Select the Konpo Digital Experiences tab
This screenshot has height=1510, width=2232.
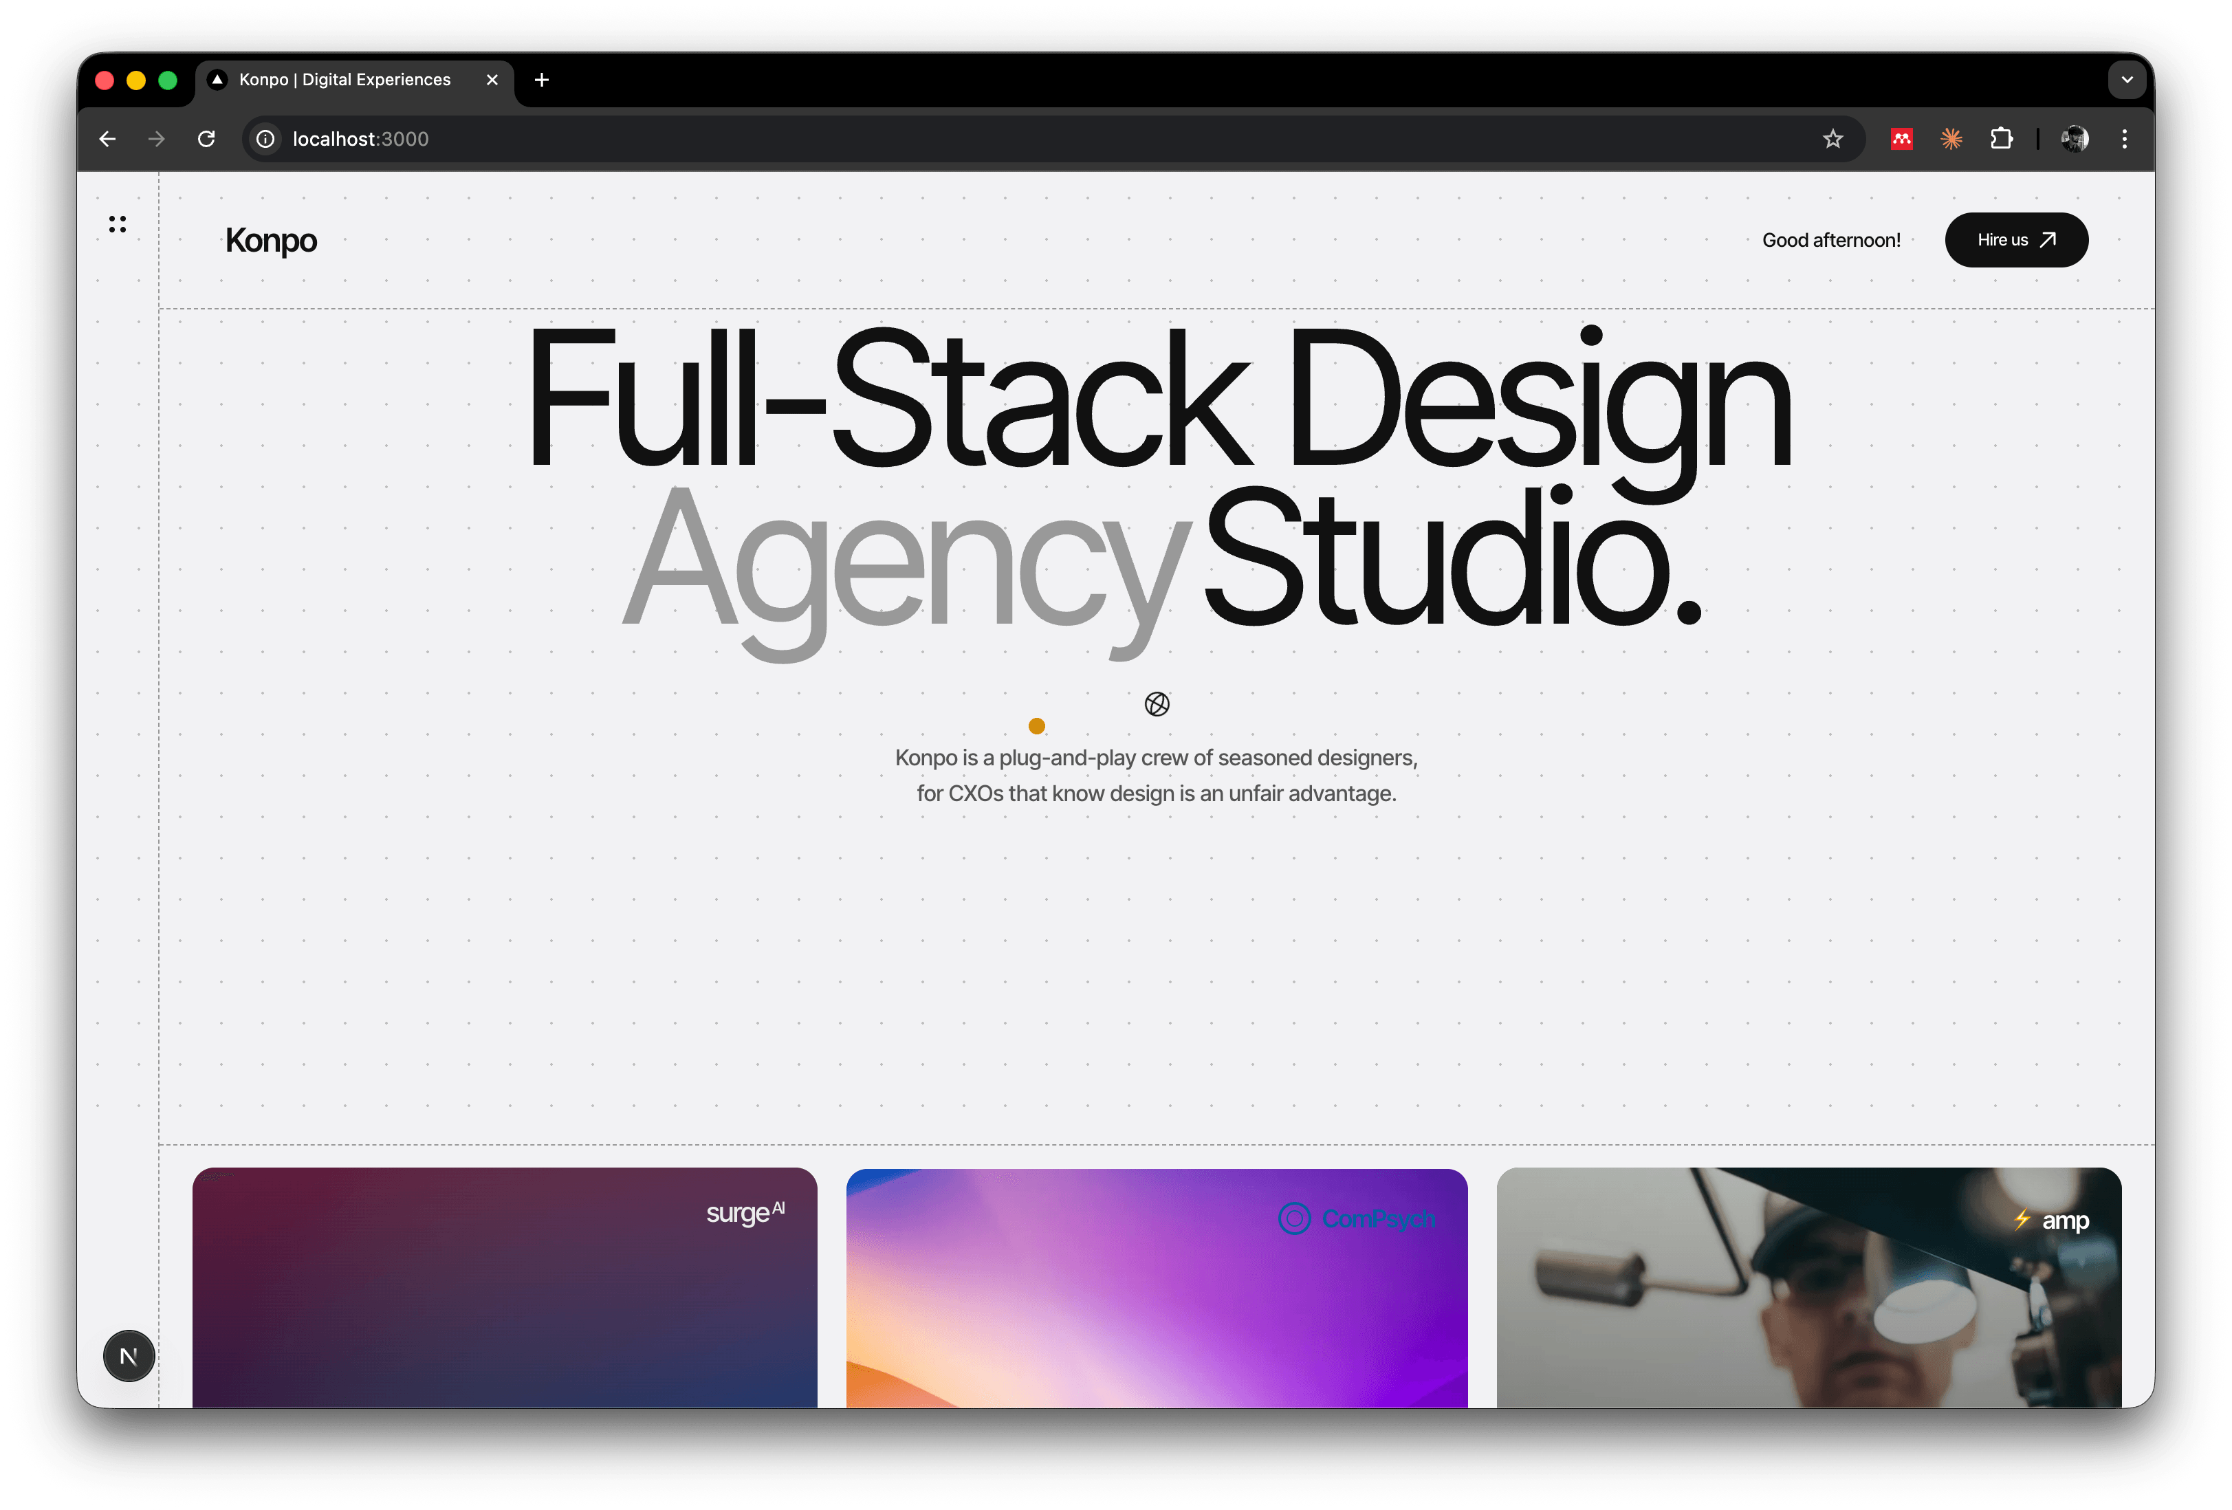point(344,80)
